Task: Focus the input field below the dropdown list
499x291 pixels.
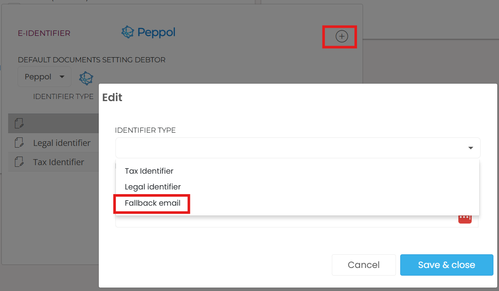Action: (x=282, y=221)
